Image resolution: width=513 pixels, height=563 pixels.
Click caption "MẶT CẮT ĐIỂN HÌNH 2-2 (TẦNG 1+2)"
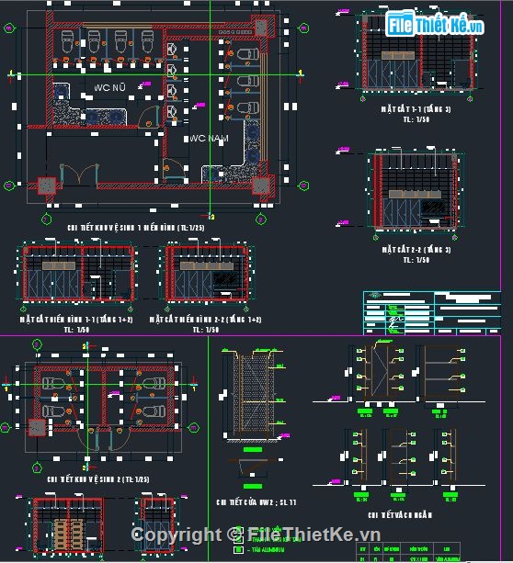pos(205,320)
